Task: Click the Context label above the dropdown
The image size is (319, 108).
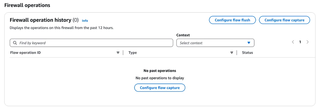Action: 183,35
